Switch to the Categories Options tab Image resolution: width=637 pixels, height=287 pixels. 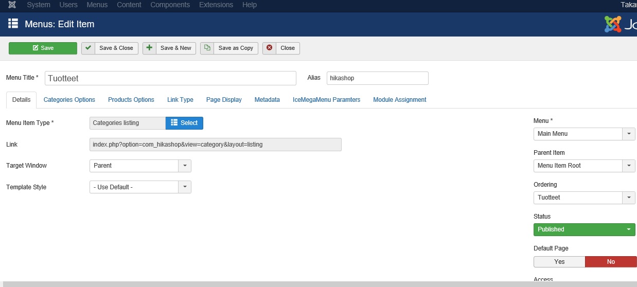69,100
